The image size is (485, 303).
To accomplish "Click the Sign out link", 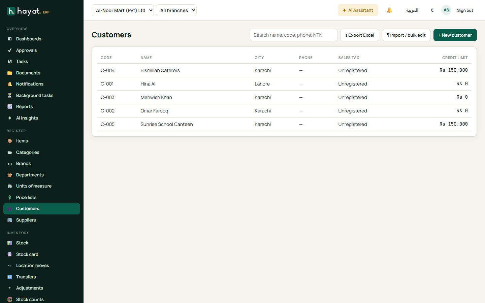I will (x=465, y=10).
